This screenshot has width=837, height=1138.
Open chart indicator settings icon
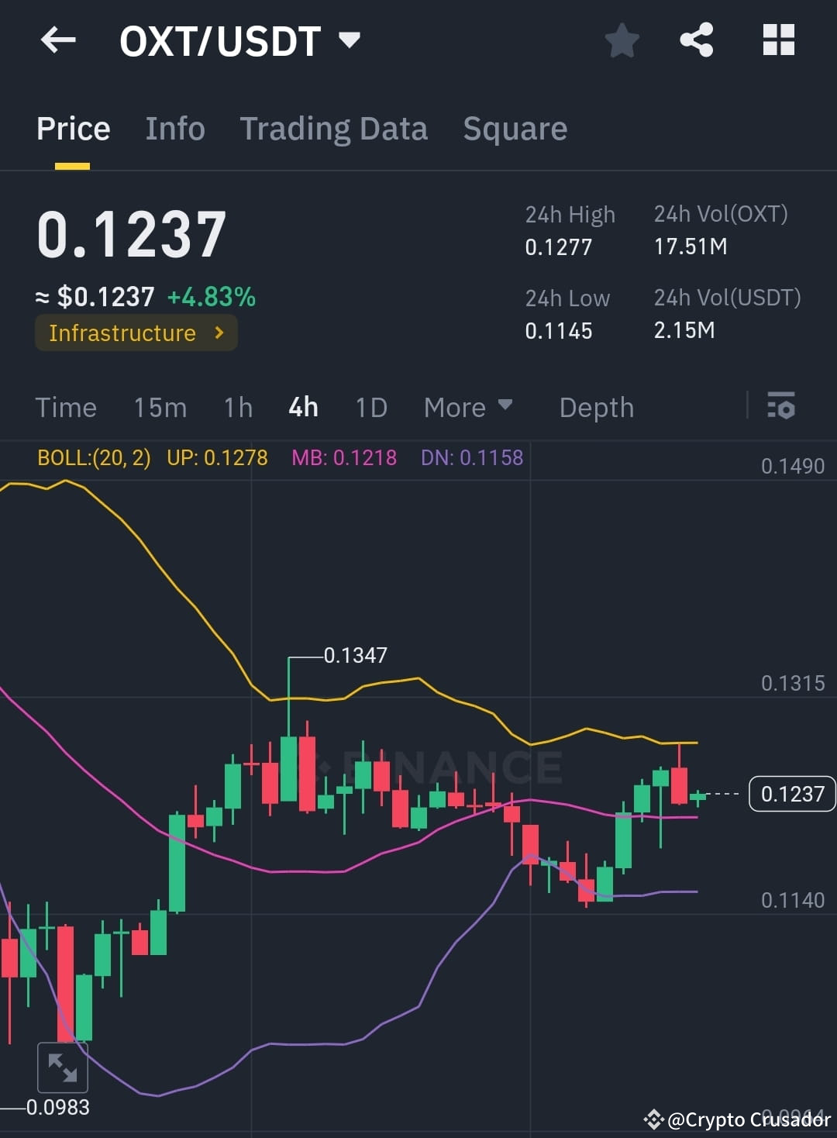tap(781, 406)
